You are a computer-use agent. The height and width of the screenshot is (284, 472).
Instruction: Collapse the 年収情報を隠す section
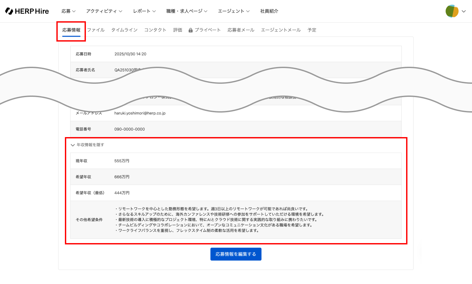point(87,145)
